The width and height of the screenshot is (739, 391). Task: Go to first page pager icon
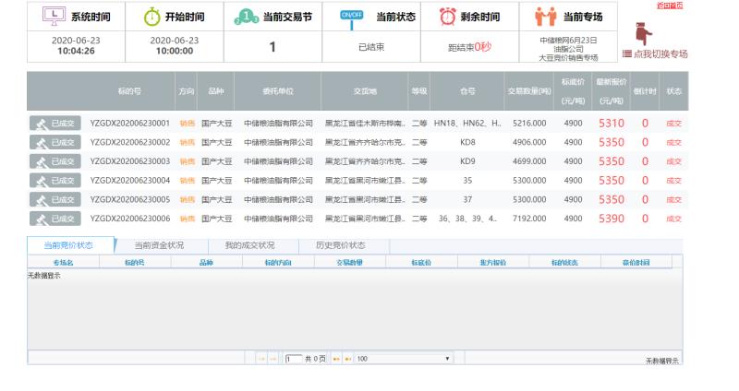point(261,359)
